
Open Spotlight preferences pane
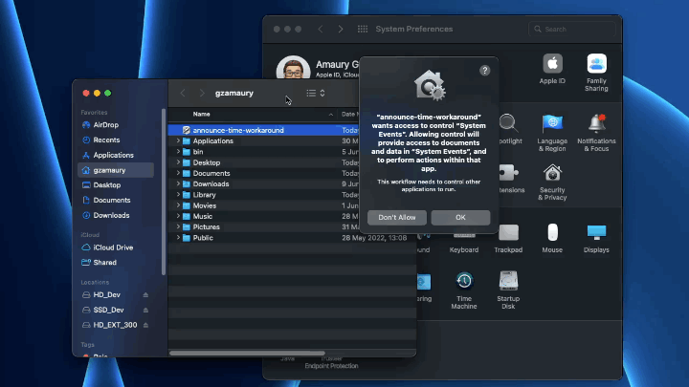(x=509, y=129)
